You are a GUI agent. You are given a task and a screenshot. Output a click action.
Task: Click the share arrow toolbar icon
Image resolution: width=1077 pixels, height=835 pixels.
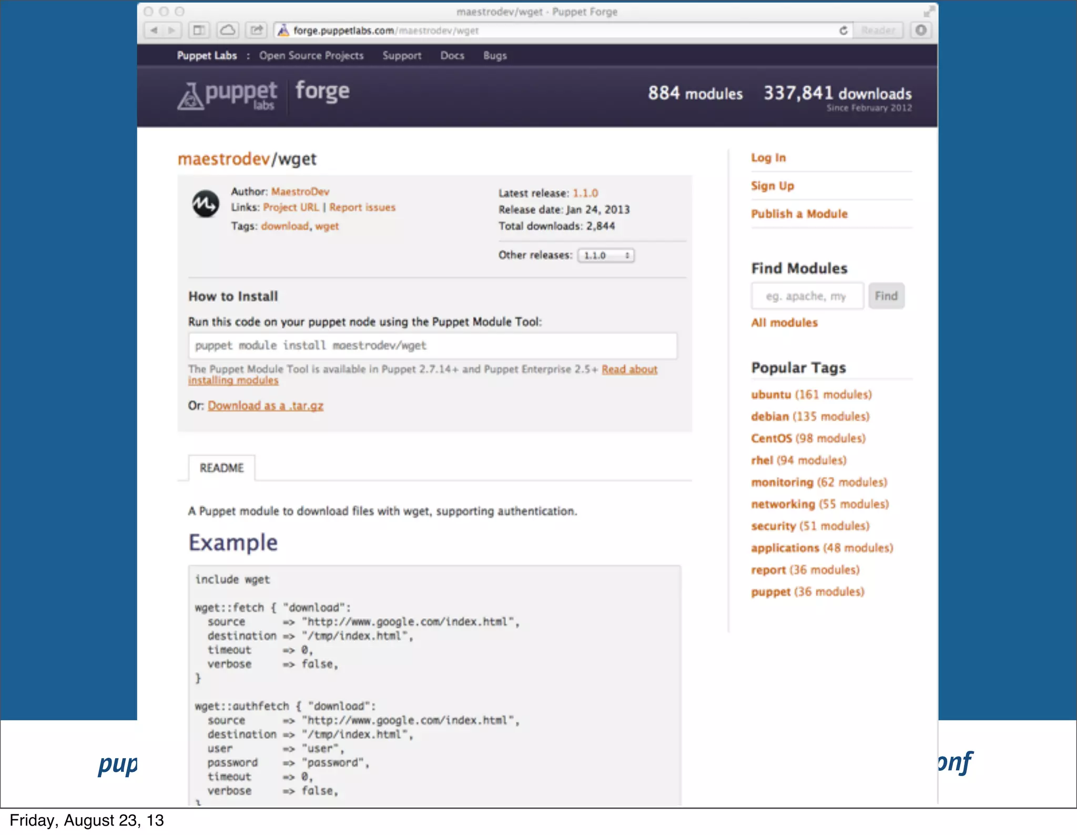click(256, 31)
